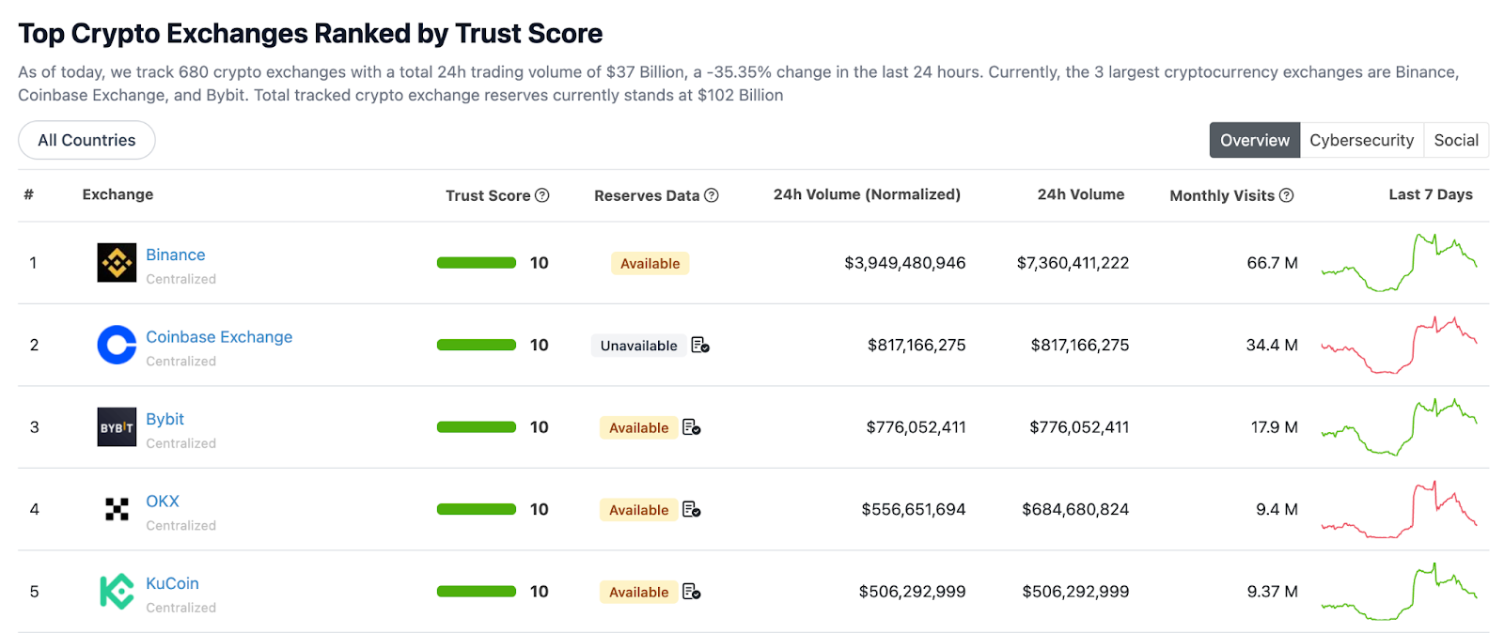Open the KuCoin exchange link
Viewport: 1504px width, 633px height.
click(x=172, y=583)
